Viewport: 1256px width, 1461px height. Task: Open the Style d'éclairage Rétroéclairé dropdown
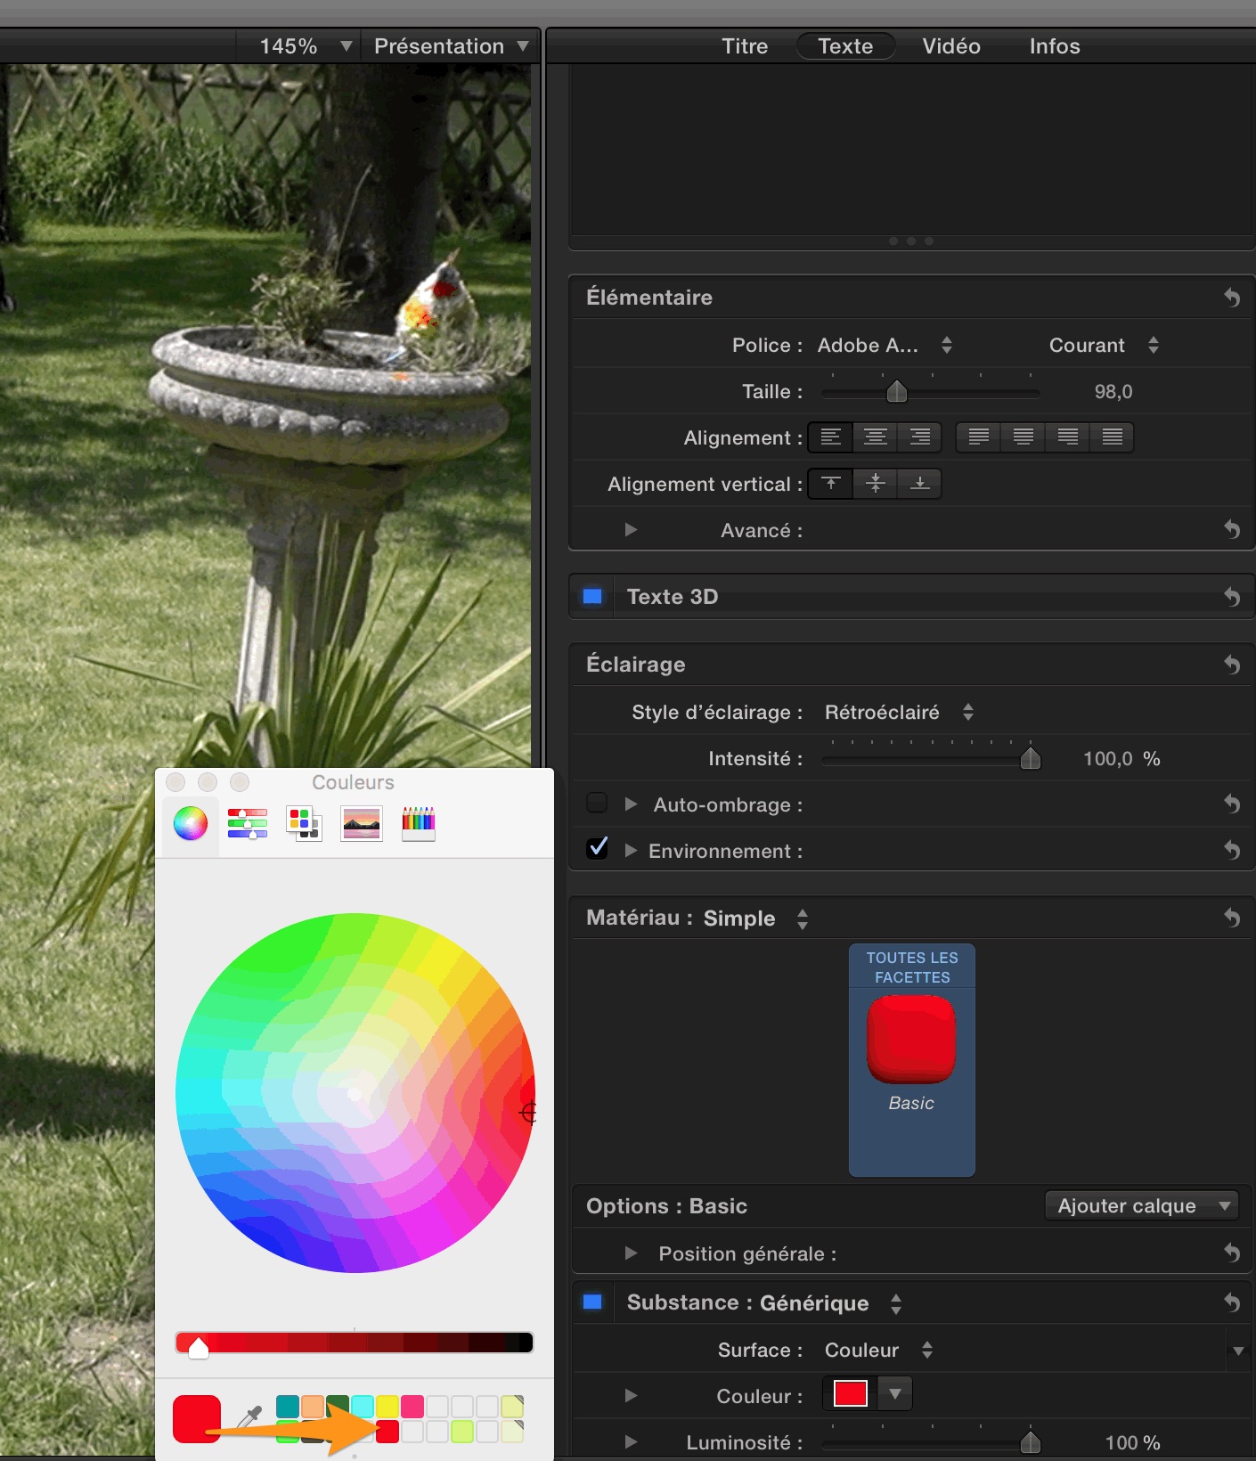click(899, 713)
